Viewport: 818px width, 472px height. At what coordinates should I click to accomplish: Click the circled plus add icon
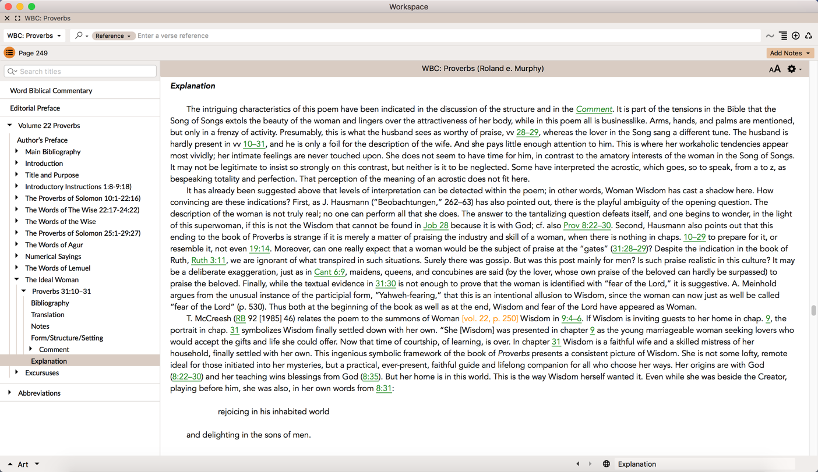[x=796, y=36]
